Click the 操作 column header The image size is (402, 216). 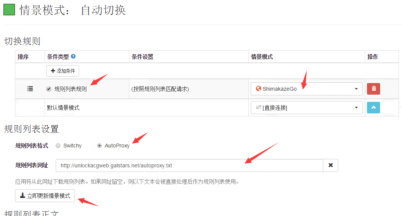(373, 57)
